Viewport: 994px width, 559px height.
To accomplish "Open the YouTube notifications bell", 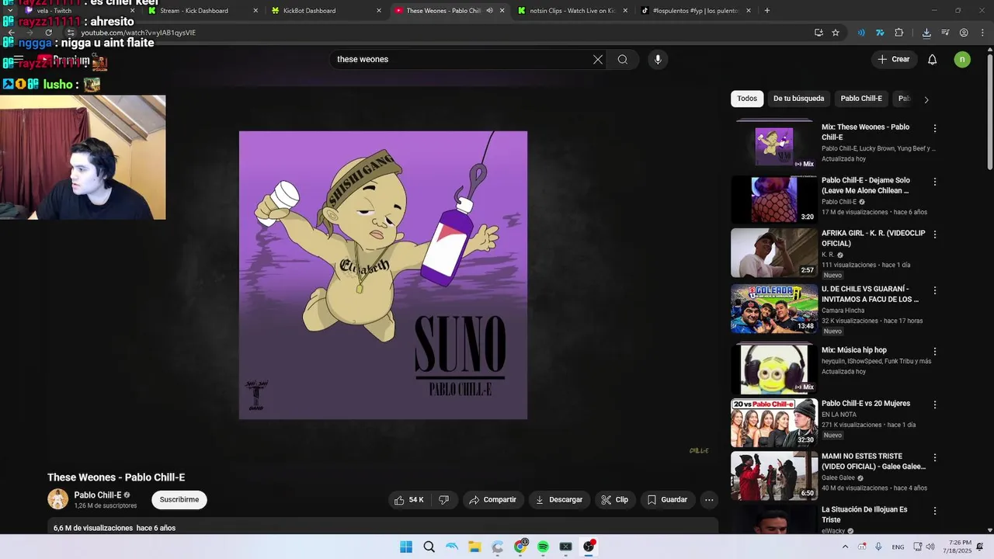I will pos(933,60).
